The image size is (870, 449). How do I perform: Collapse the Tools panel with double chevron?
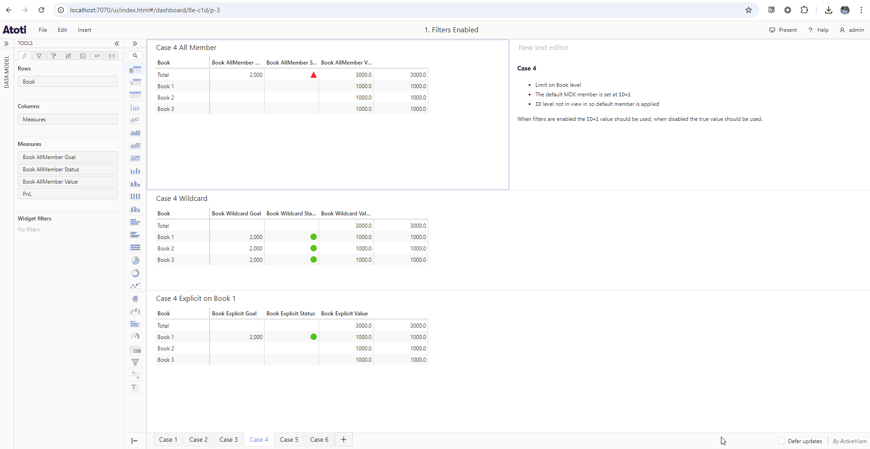117,44
